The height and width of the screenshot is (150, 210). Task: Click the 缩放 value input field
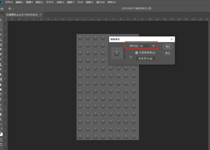point(144,46)
